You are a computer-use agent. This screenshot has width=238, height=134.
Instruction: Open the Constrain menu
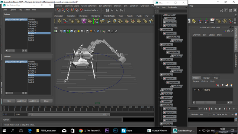pyautogui.click(x=134, y=6)
